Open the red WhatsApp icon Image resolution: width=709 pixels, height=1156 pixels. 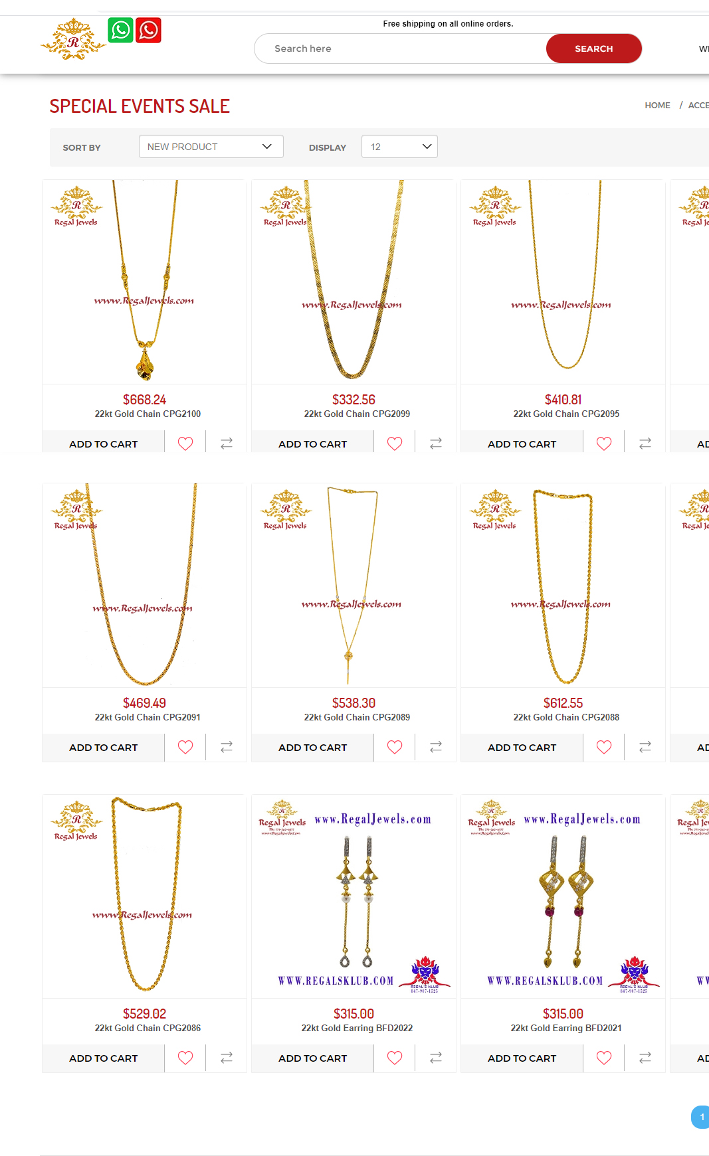(x=148, y=31)
